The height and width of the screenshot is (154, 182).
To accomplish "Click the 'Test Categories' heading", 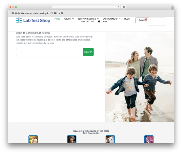I will [x=91, y=133].
